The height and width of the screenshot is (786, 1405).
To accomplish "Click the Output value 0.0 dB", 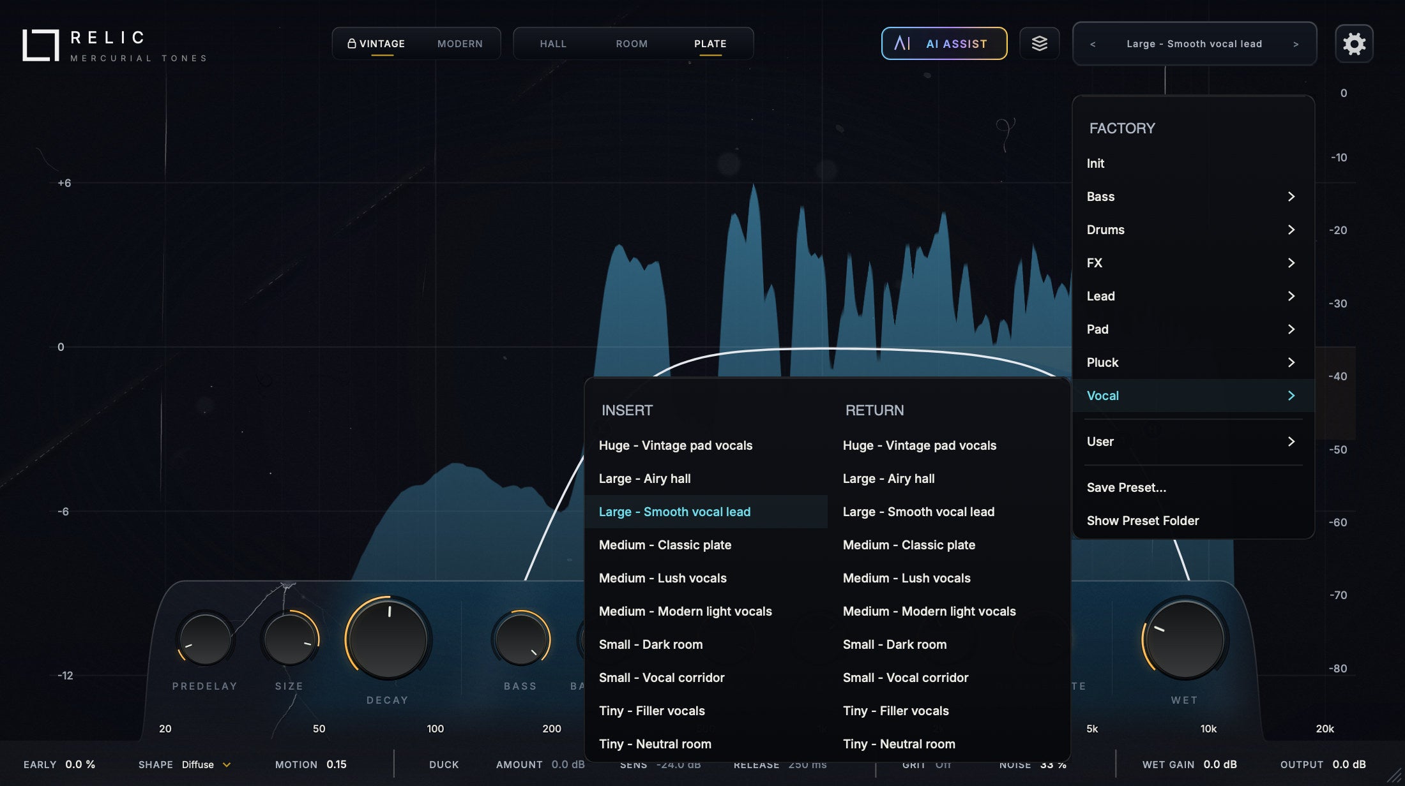I will coord(1349,764).
